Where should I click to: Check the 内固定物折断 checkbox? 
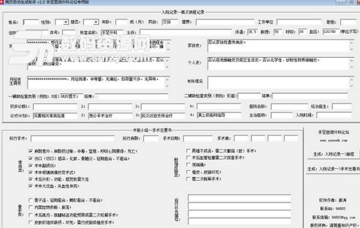[31, 207]
